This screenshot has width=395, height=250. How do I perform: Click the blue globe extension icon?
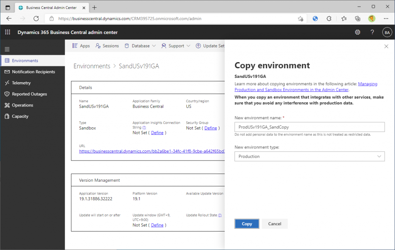315,19
